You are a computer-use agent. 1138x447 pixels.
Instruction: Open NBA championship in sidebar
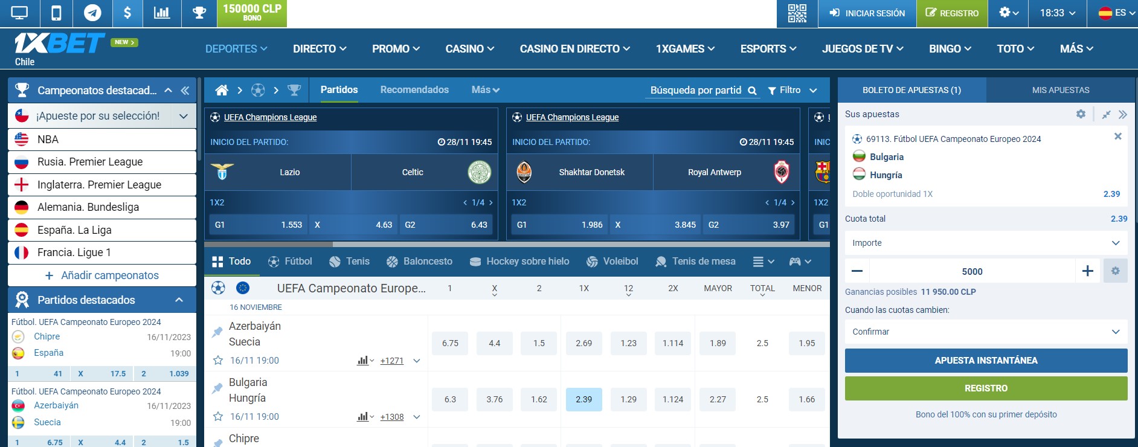pyautogui.click(x=102, y=140)
